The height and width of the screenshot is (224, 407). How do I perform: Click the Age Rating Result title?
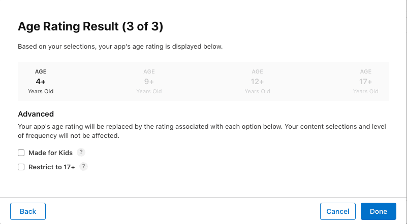(x=90, y=26)
